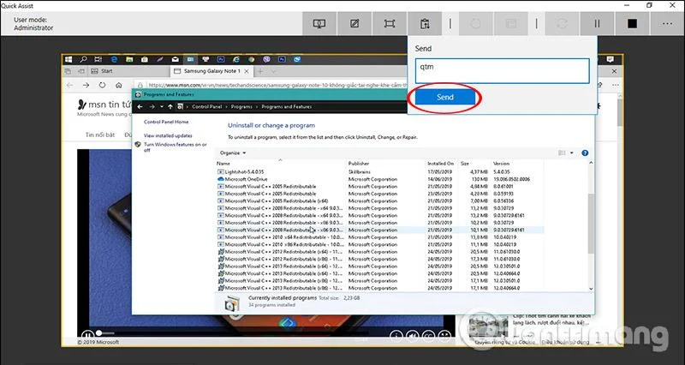Click the Select Monitor icon in Quick Assist toolbar
This screenshot has width=685, height=365.
click(x=319, y=24)
